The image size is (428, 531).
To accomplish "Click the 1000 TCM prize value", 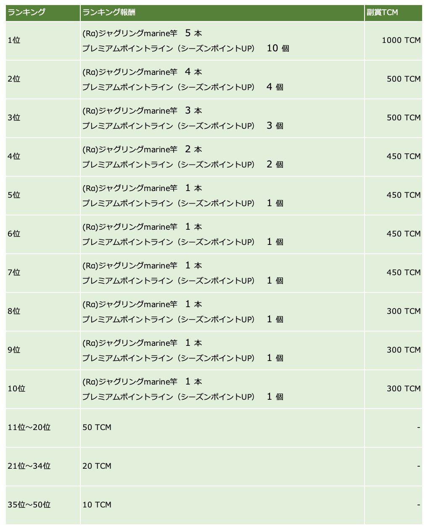I will coord(401,40).
